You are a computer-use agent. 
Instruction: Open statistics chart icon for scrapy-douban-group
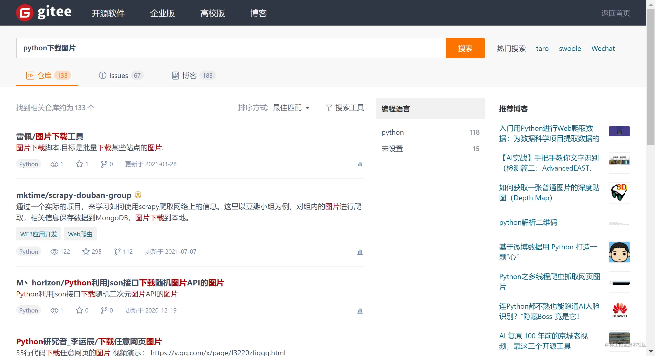tap(360, 252)
